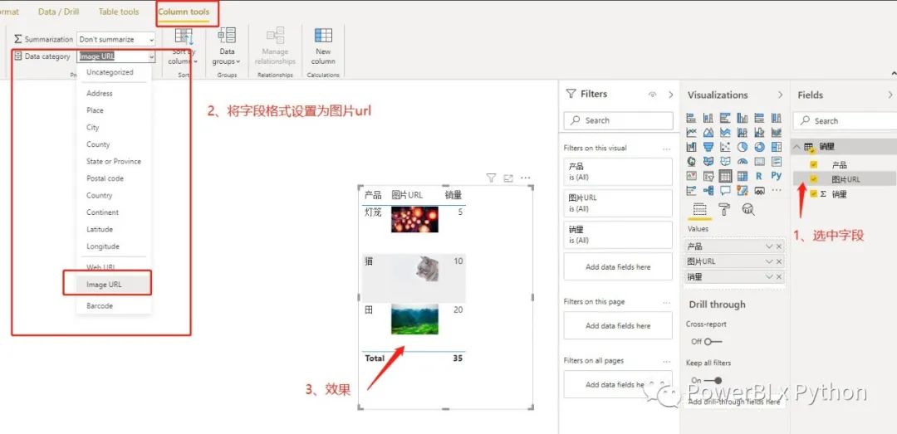The height and width of the screenshot is (434, 897).
Task: Open the Summarization dropdown
Action: click(x=116, y=40)
